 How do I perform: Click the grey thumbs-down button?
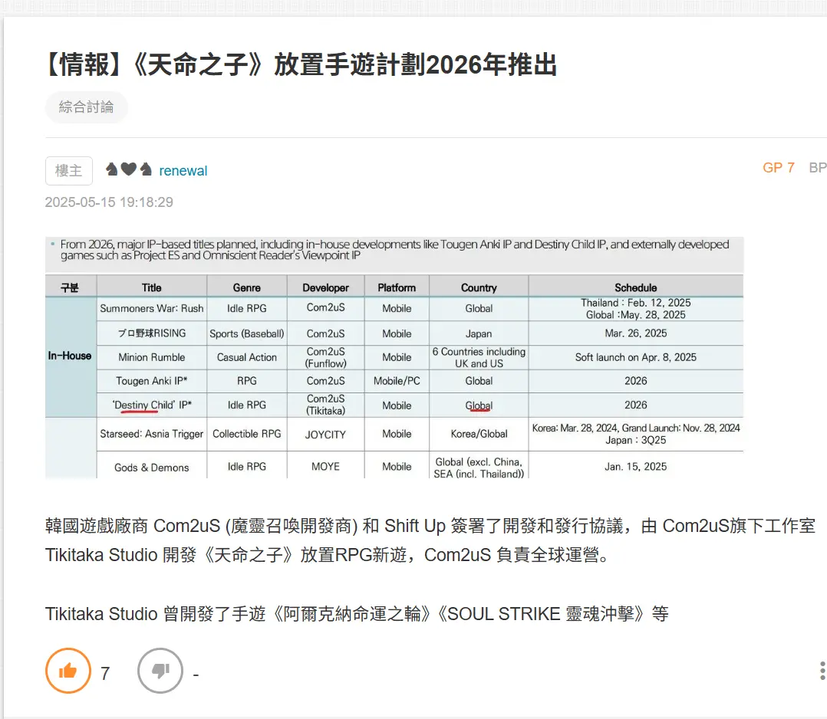pyautogui.click(x=160, y=671)
